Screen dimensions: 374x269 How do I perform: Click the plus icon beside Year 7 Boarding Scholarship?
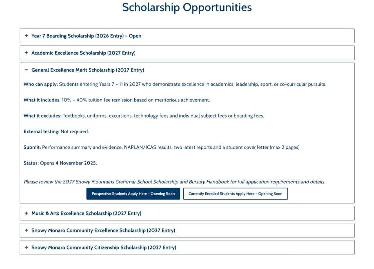pos(26,36)
